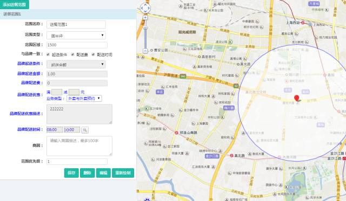Click the green G42 highway shield on the map
346x201 pixels.
pos(183,77)
